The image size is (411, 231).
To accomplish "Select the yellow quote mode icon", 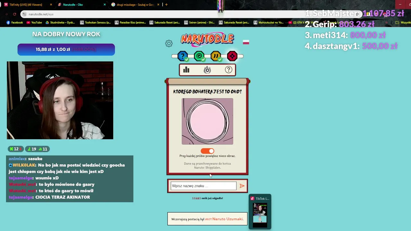I will [216, 56].
